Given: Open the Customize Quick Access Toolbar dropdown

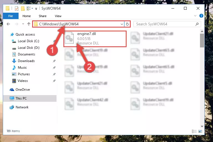Looking at the screenshot, I should pos(36,9).
